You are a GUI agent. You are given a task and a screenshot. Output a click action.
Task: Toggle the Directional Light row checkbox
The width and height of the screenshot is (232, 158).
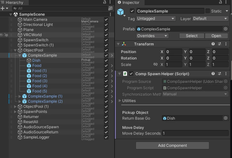tap(106, 25)
